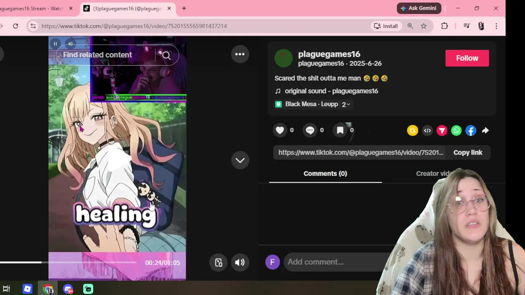This screenshot has width=525, height=295.
Task: Open the three-dots more options menu
Action: click(x=240, y=54)
